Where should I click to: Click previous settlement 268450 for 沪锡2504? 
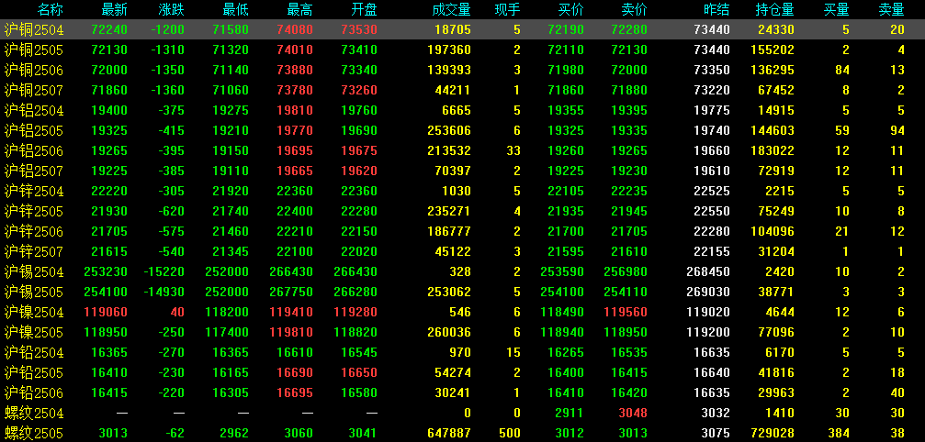[708, 272]
